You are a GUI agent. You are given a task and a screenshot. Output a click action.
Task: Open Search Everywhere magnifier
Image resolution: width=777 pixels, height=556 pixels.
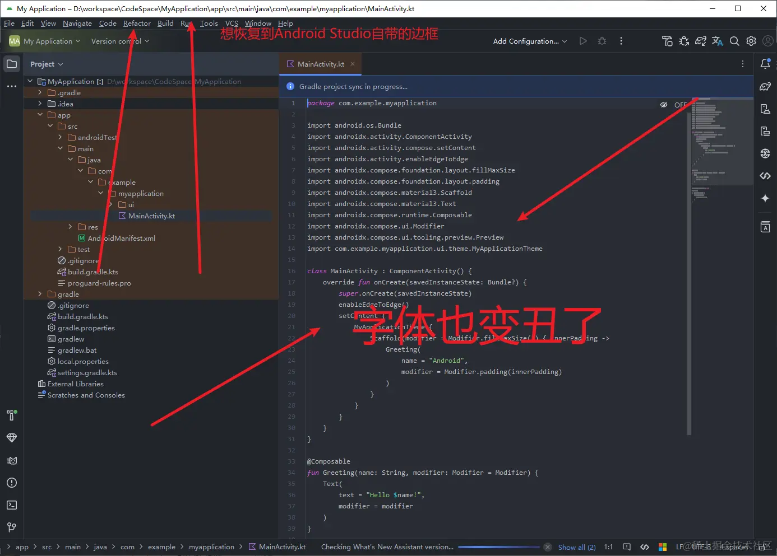[734, 41]
